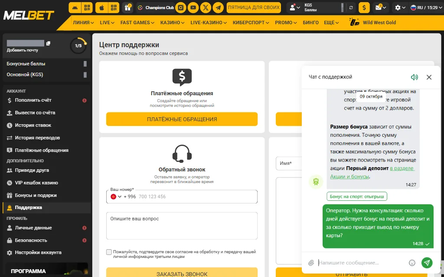Open the user profile dropdown
The image size is (444, 277).
click(x=294, y=8)
